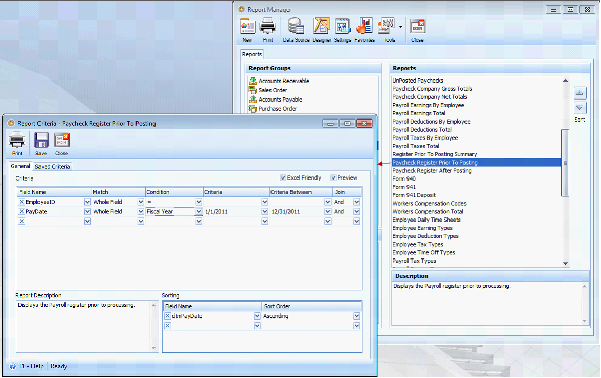Remove the PayDate criteria row checkbox
The image size is (601, 378).
pyautogui.click(x=22, y=211)
